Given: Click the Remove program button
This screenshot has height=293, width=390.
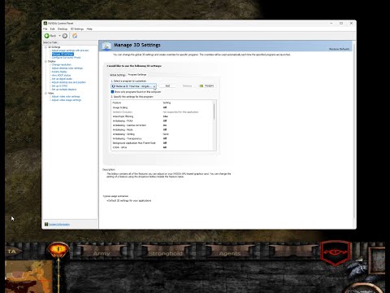Looking at the screenshot, I should [x=187, y=86].
